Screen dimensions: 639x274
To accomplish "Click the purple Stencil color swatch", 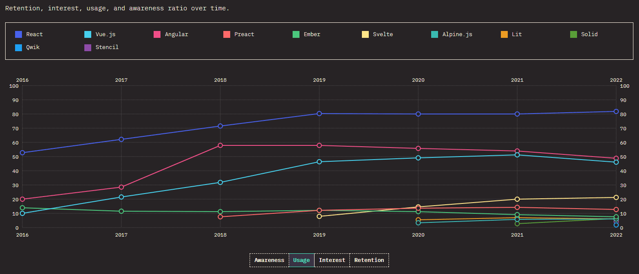I will 87,47.
